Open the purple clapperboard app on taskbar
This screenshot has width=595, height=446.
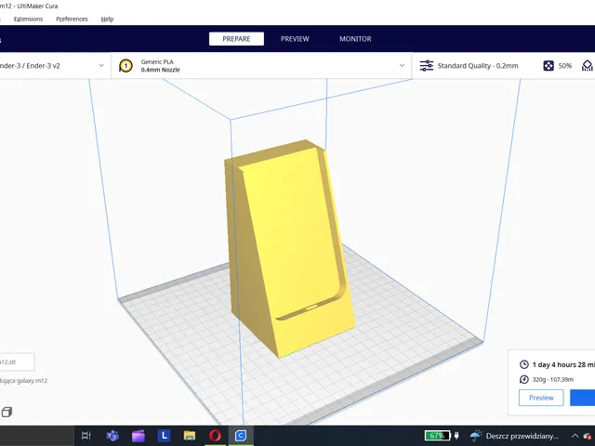(139, 436)
